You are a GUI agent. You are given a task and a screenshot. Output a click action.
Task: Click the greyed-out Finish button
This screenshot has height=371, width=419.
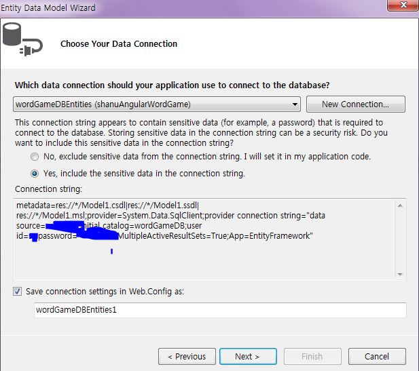312,356
